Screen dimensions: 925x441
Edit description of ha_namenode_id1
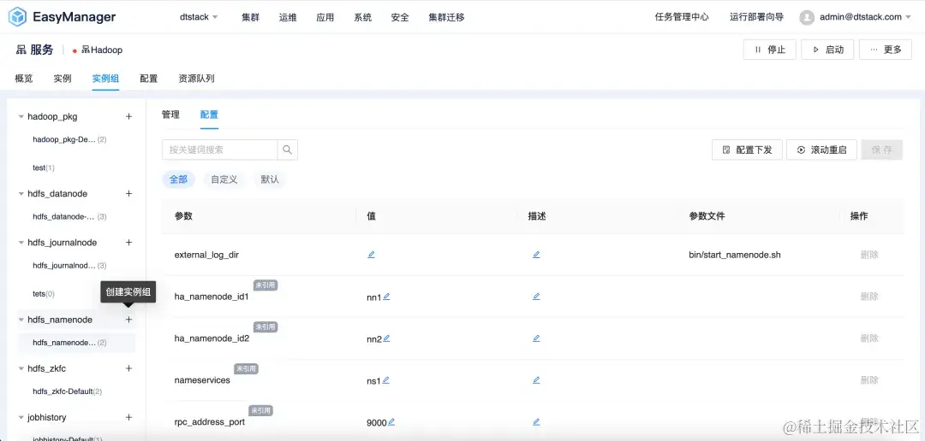pyautogui.click(x=536, y=297)
